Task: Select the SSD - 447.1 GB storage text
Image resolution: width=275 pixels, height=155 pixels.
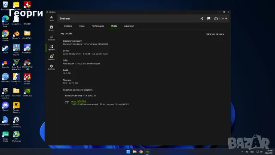Action: coord(70,83)
